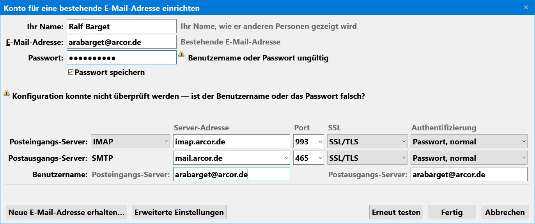This screenshot has width=535, height=224.
Task: Open the outgoing server SSL/TLS dropdown
Action: coord(367,158)
